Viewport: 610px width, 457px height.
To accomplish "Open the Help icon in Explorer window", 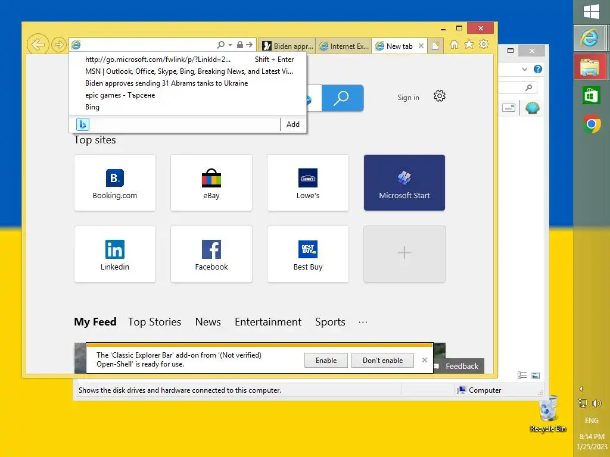I will point(538,69).
